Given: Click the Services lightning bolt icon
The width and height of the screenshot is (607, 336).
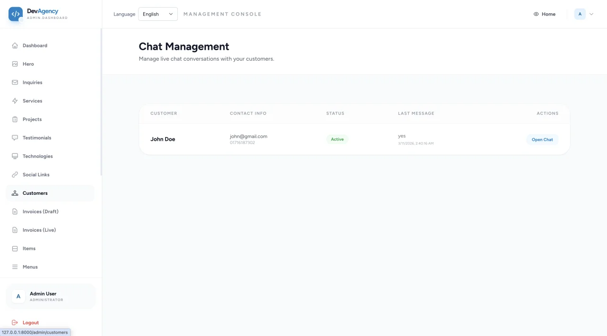Looking at the screenshot, I should pos(15,101).
